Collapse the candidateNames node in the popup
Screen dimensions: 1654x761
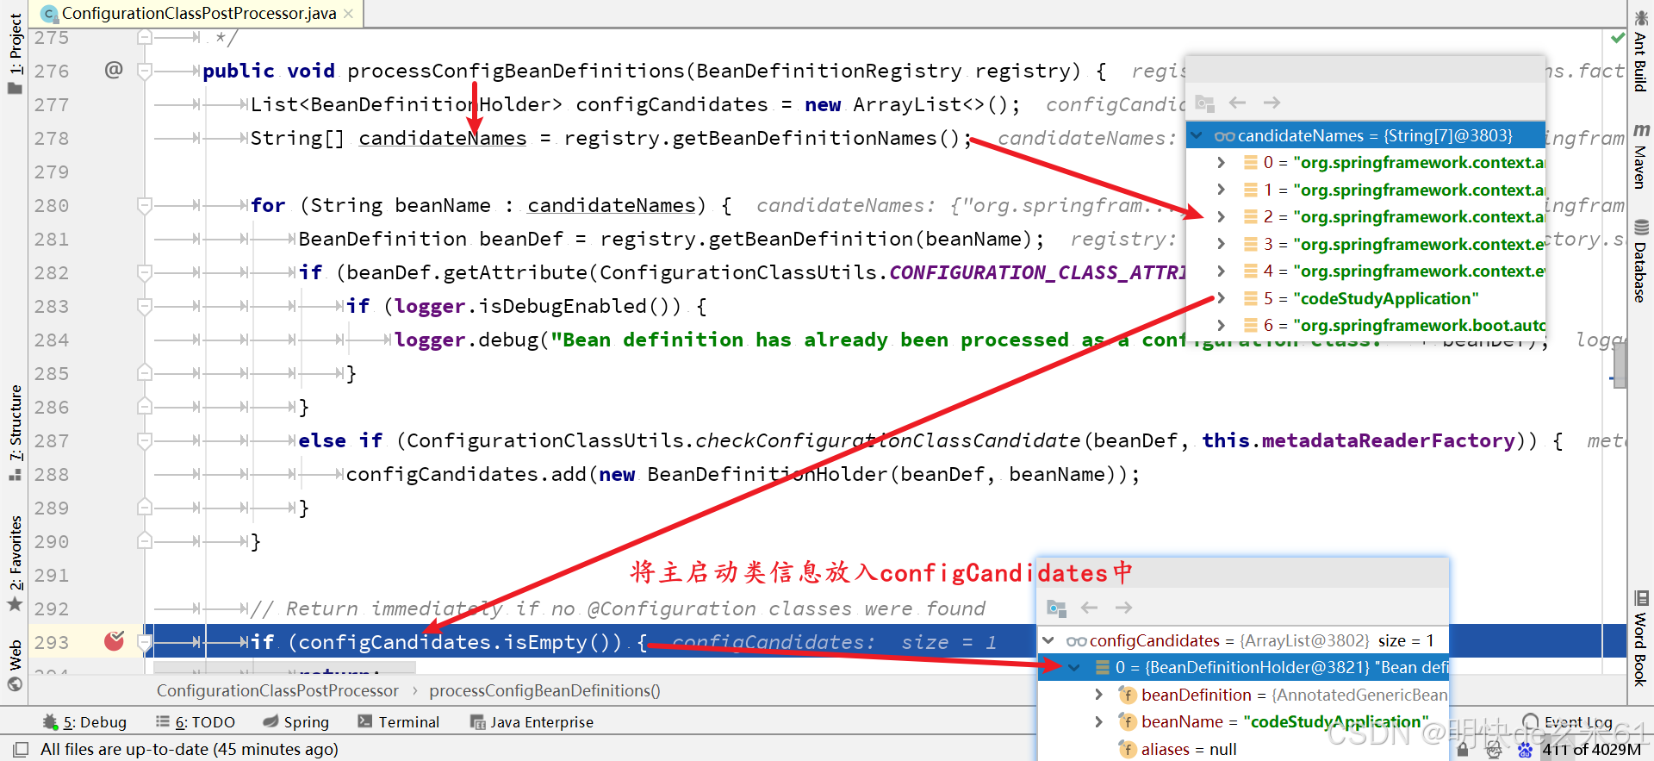(1197, 135)
